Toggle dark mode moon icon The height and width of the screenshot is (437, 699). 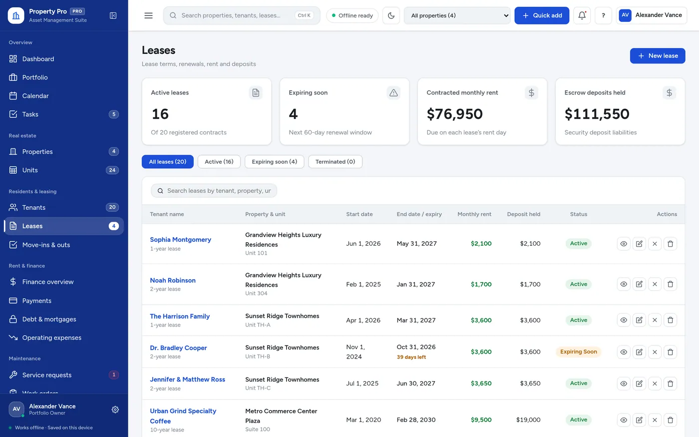click(x=391, y=15)
